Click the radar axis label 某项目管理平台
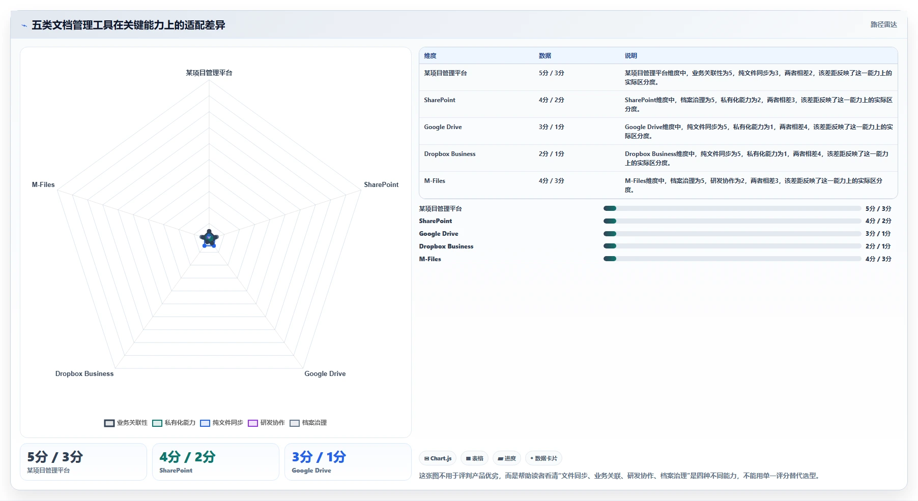Image resolution: width=918 pixels, height=501 pixels. tap(209, 73)
